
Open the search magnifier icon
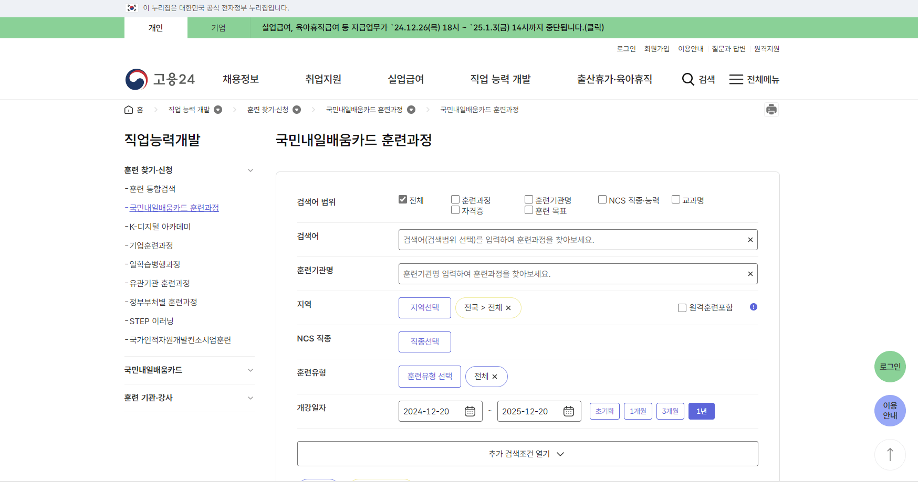pos(687,79)
